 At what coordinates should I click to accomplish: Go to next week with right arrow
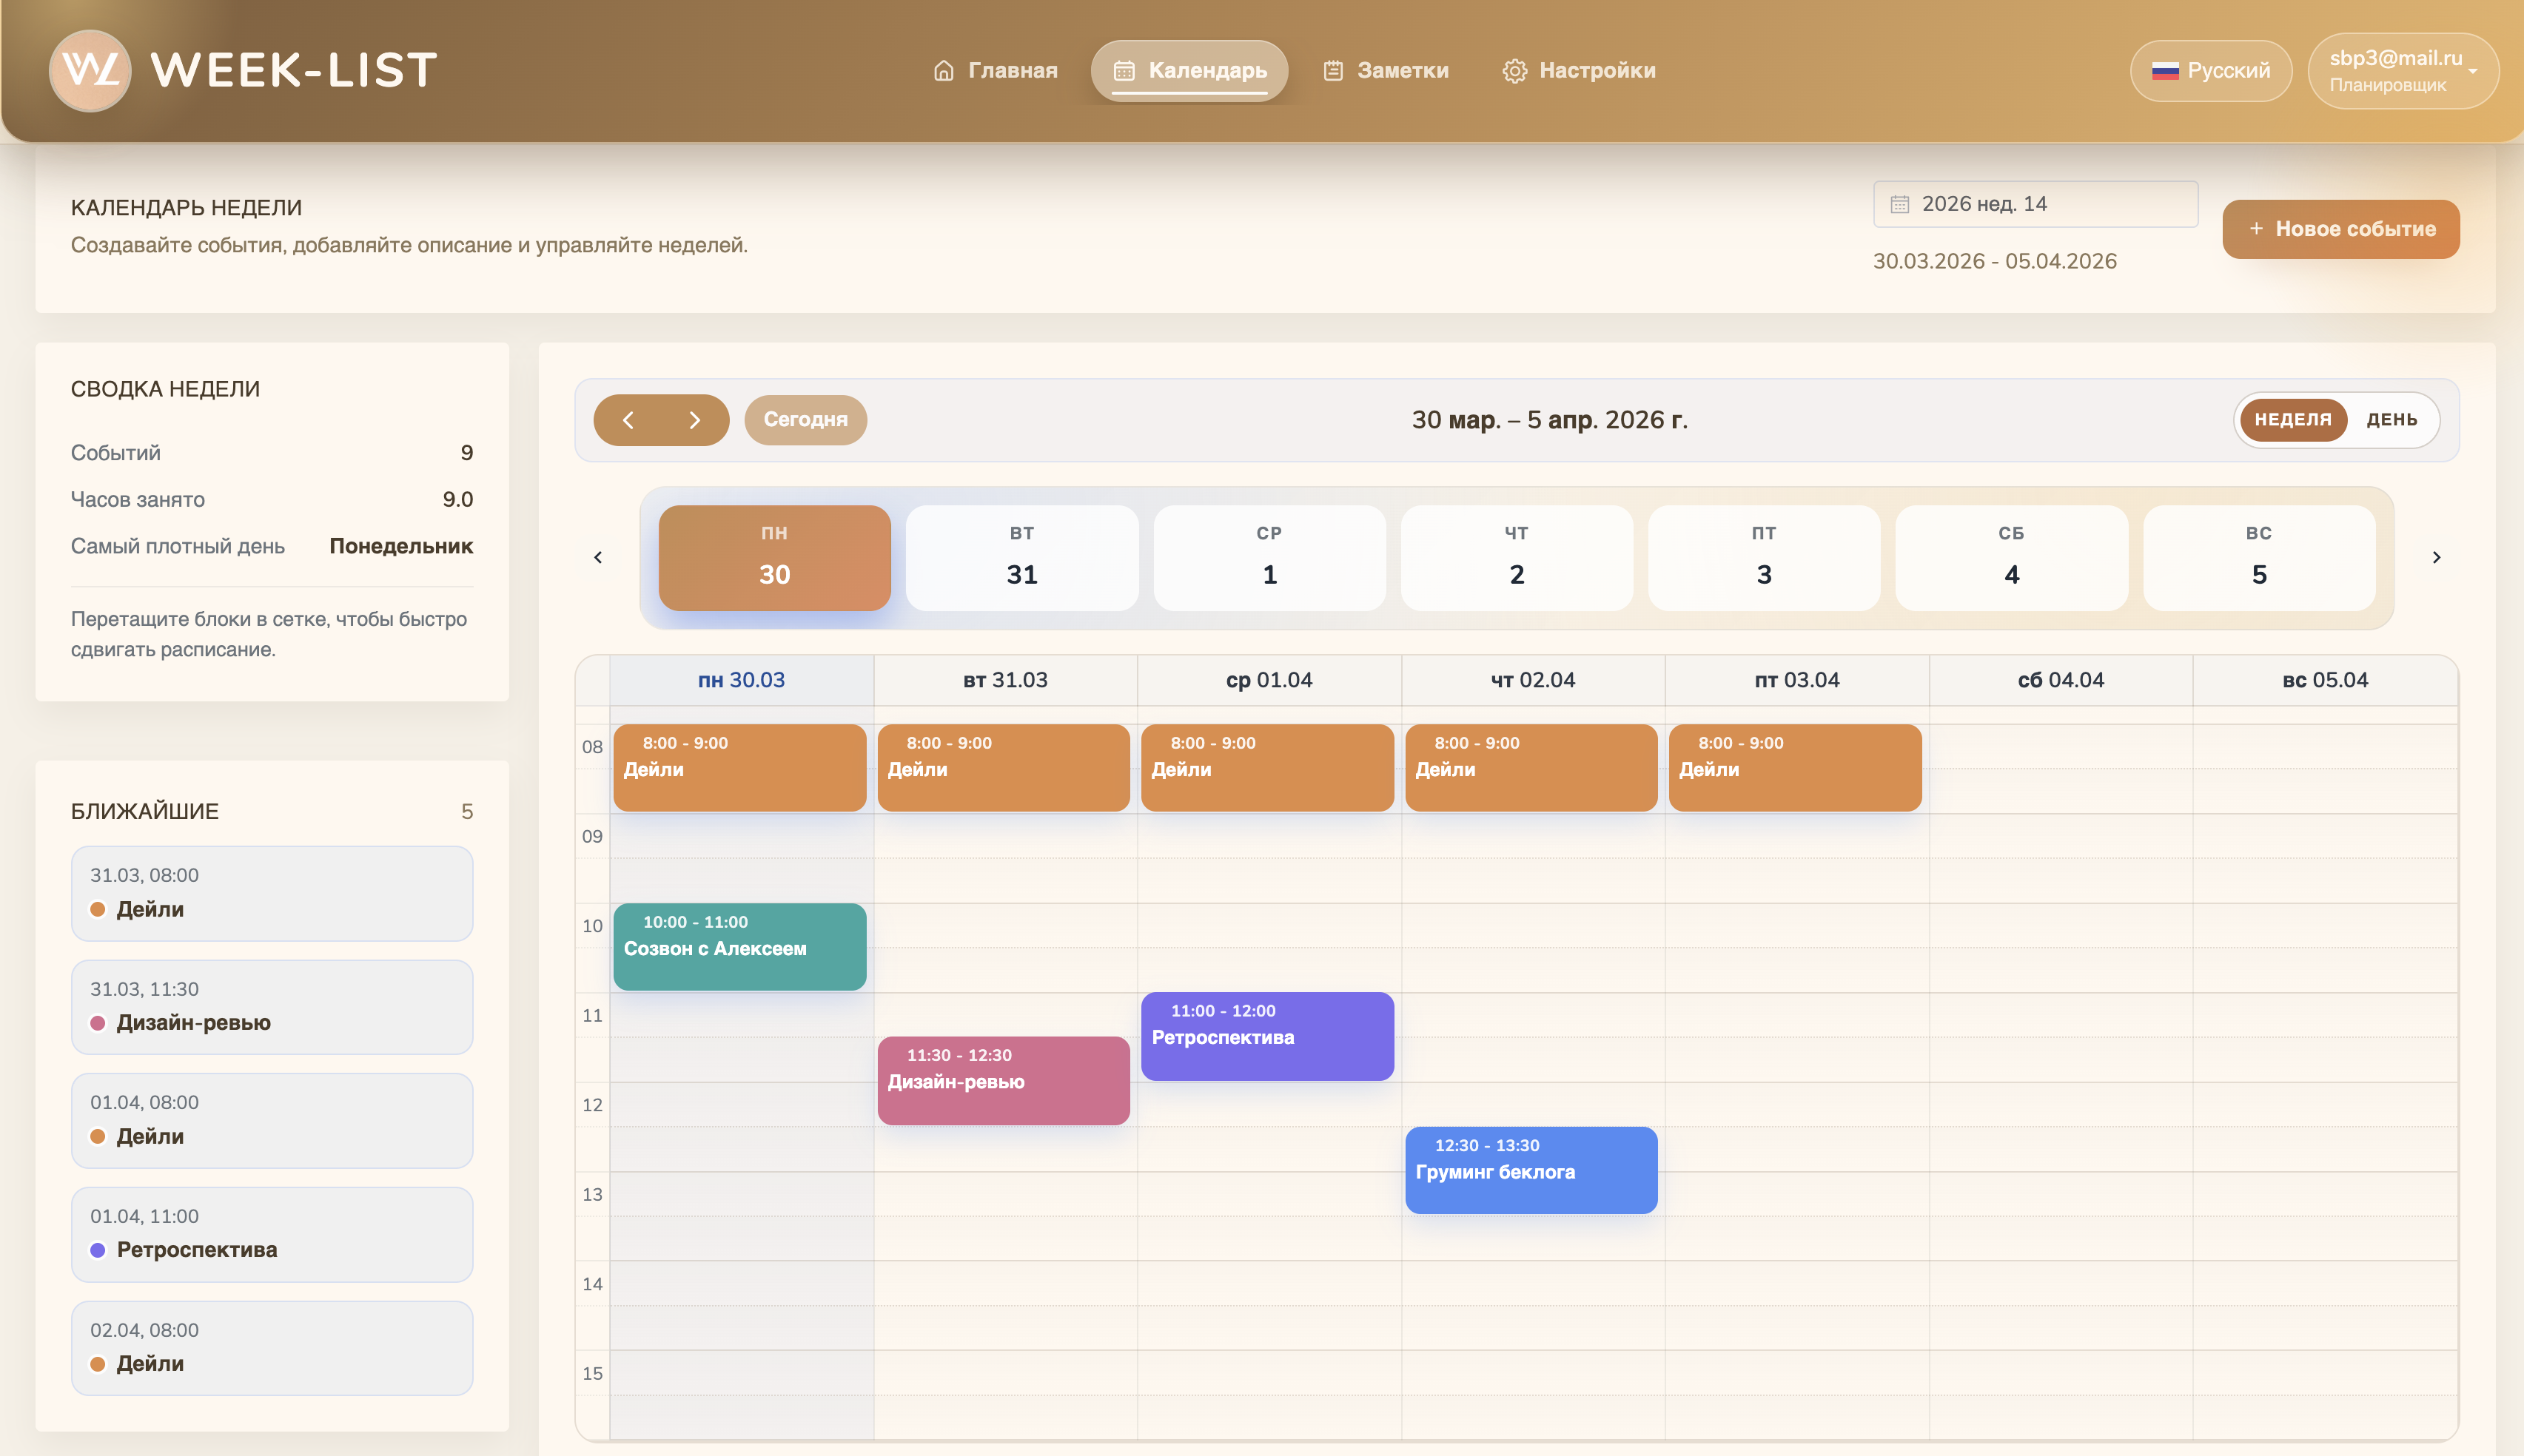(x=694, y=420)
